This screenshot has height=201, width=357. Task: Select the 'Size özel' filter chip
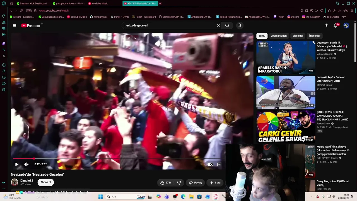coord(298,36)
